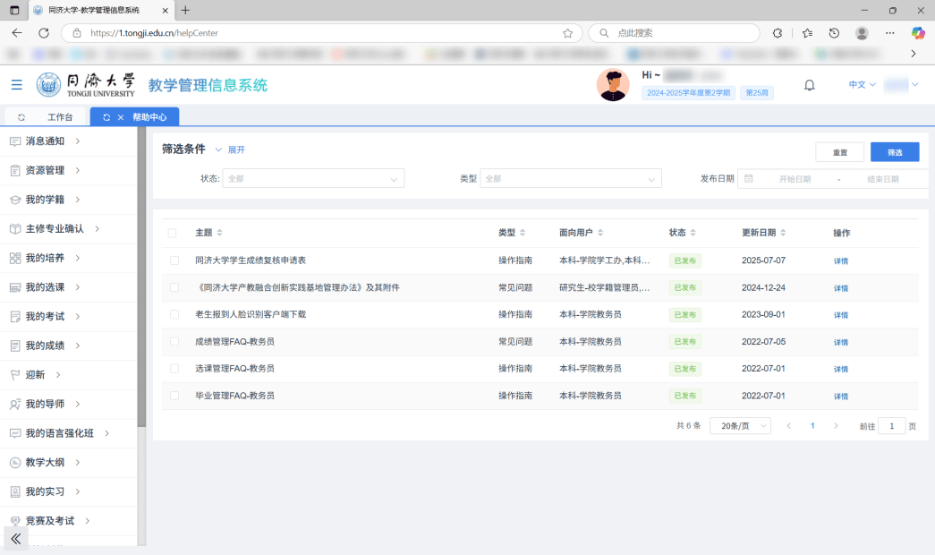Open 详情 for 成绩管理FAQ-教务员

point(839,341)
